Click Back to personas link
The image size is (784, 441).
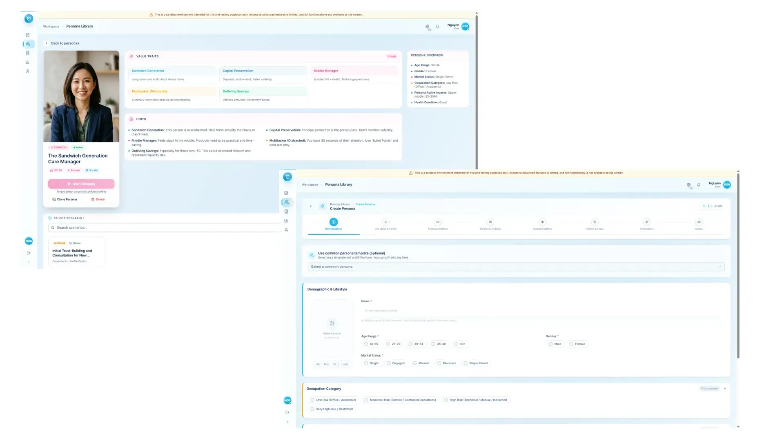[62, 43]
